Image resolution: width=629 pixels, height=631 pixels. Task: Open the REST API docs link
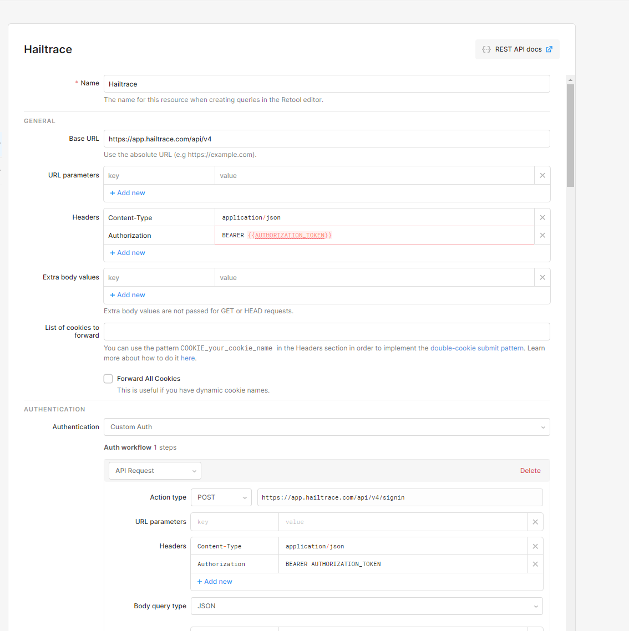click(x=517, y=49)
